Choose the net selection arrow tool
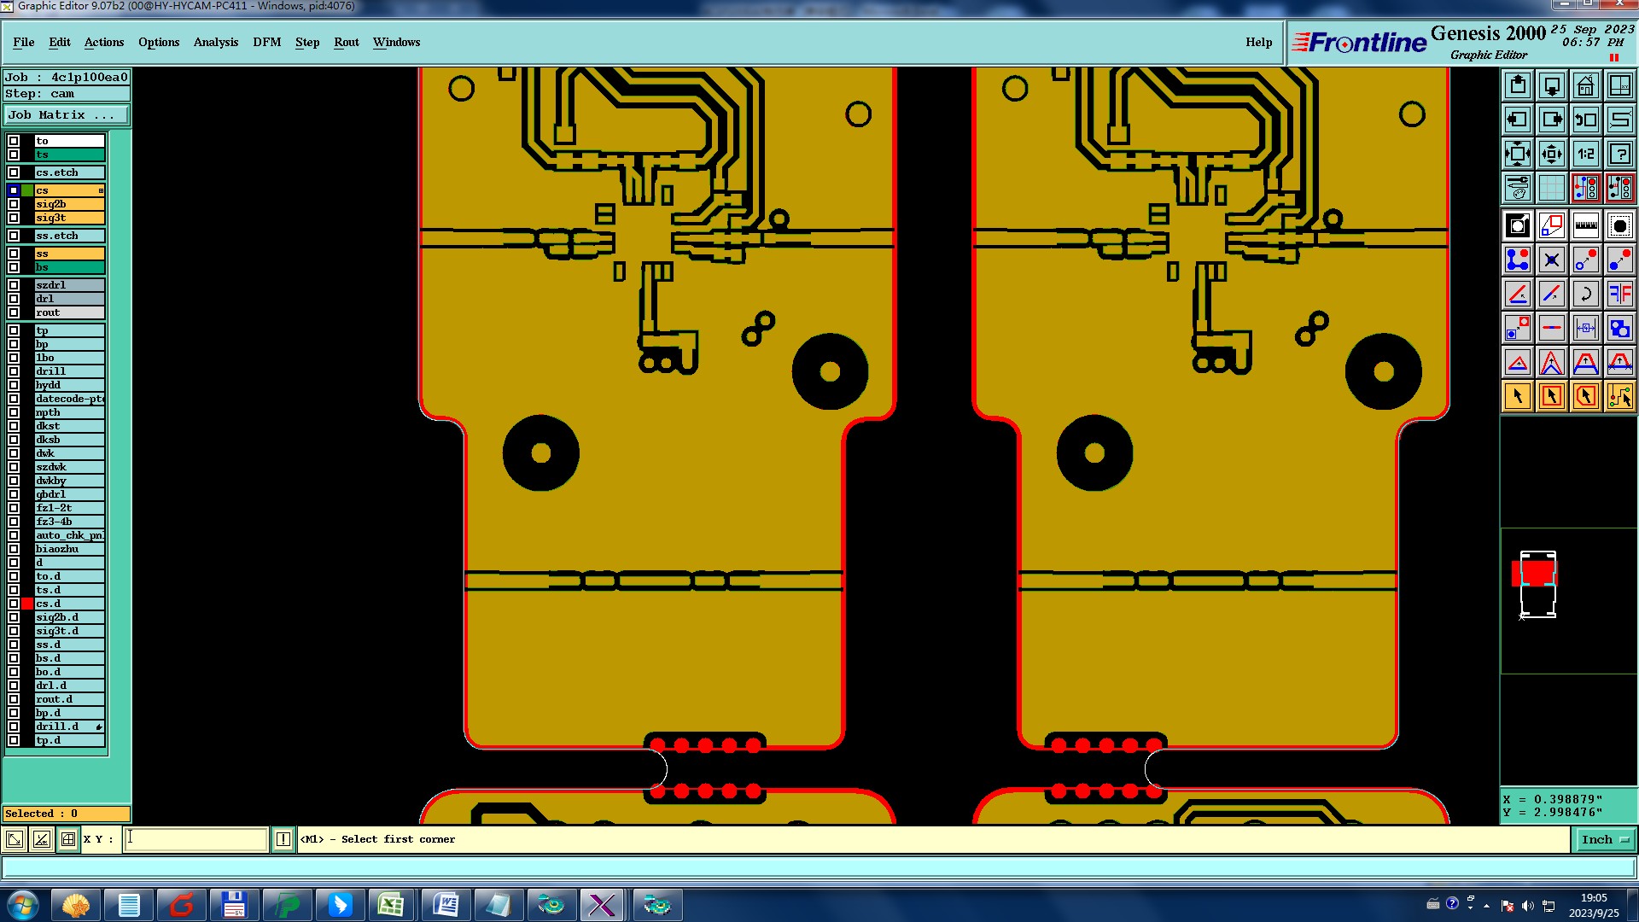 click(1619, 396)
